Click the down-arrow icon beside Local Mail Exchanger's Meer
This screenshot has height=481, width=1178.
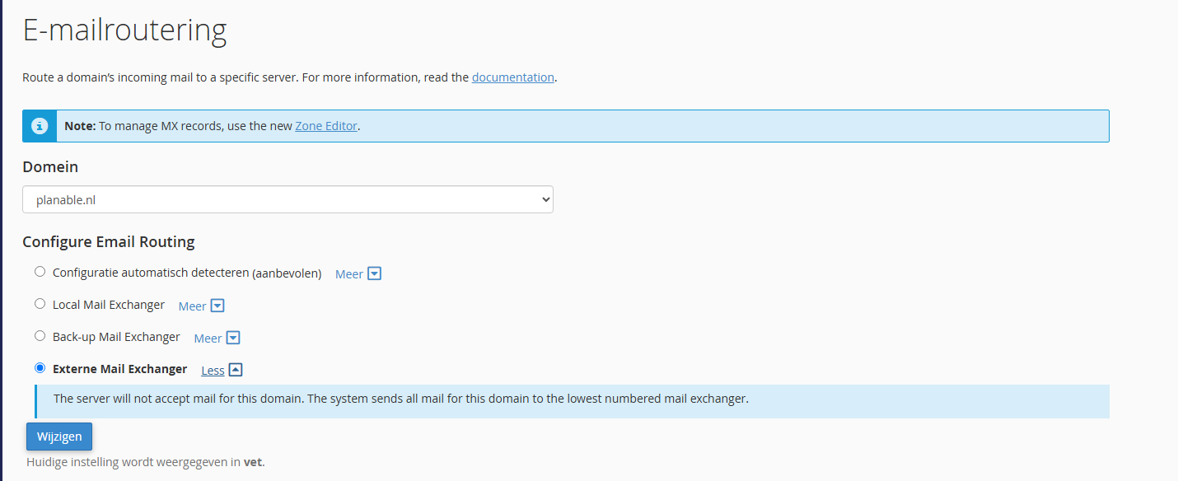coord(217,306)
